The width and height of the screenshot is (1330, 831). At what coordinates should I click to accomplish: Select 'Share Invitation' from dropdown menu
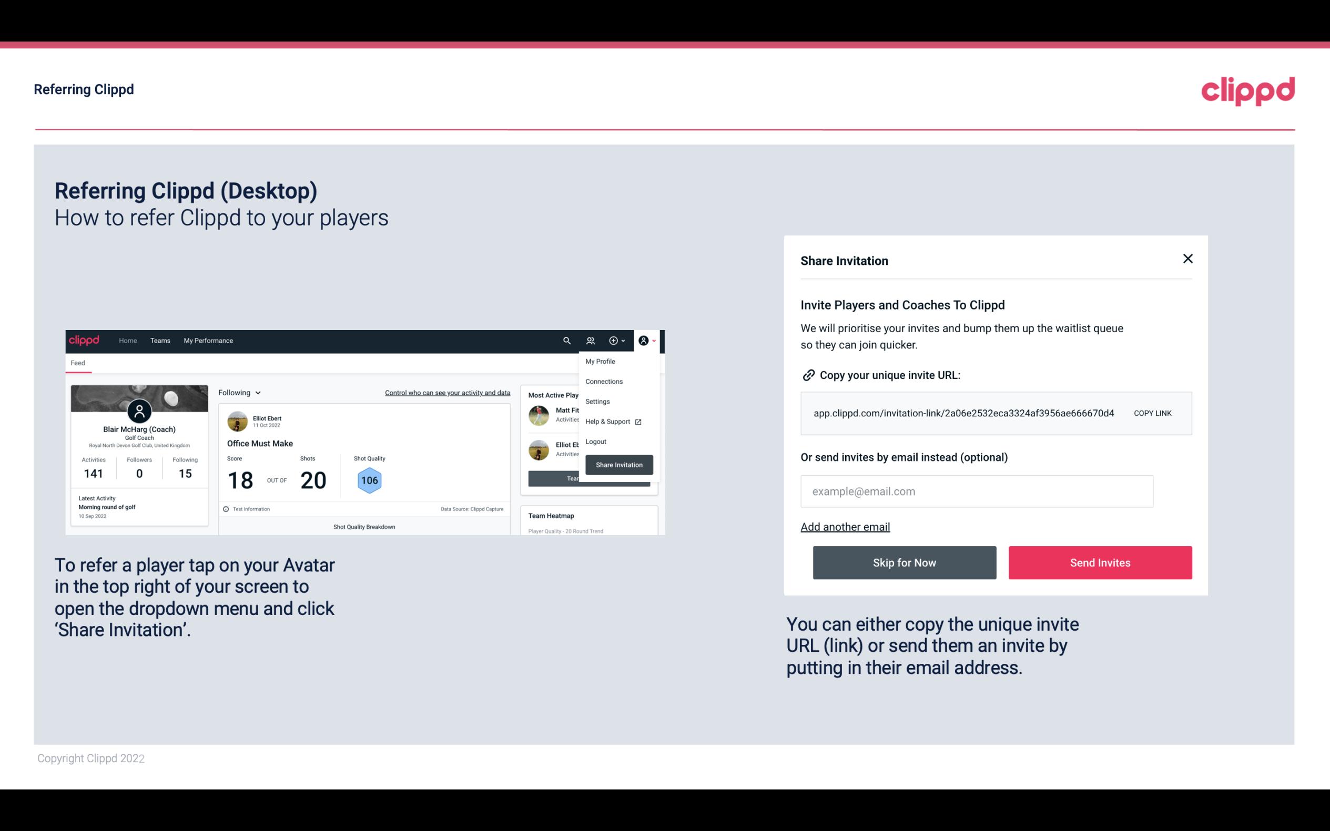[618, 464]
